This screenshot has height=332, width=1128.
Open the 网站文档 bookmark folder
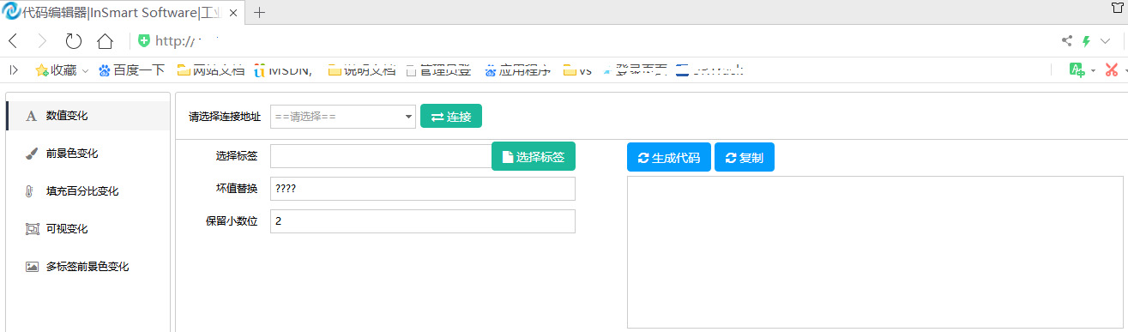210,69
